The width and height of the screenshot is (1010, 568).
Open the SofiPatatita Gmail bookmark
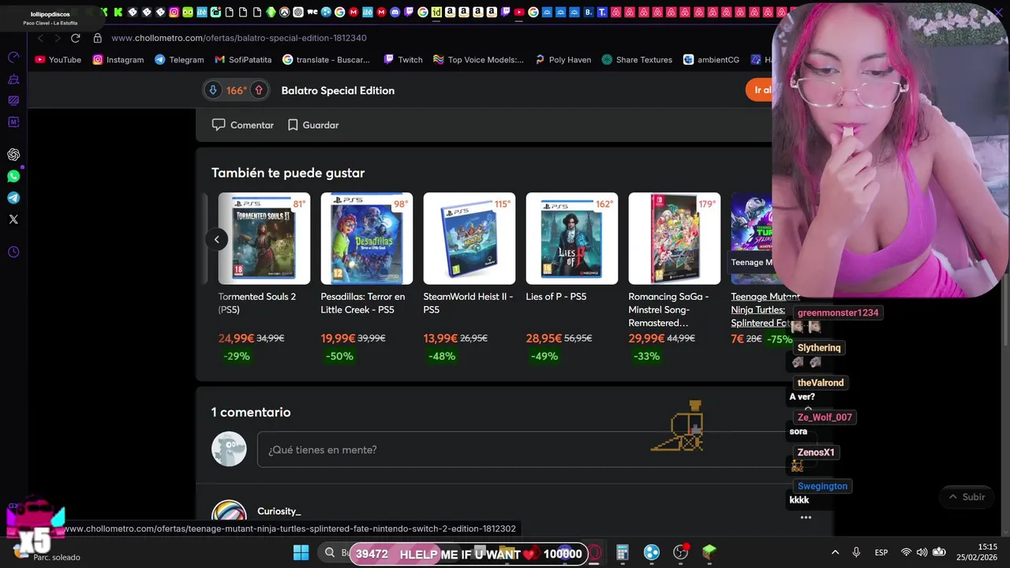click(x=243, y=60)
